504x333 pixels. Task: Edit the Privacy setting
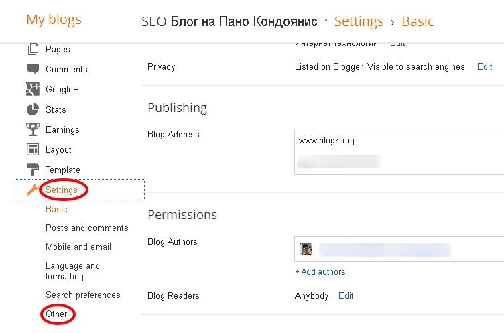[485, 67]
